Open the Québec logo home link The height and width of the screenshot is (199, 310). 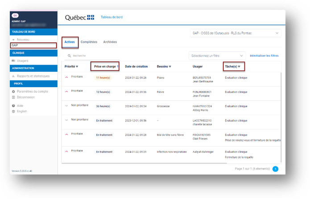[79, 17]
